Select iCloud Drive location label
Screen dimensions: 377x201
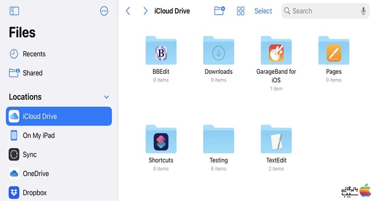[x=40, y=116]
